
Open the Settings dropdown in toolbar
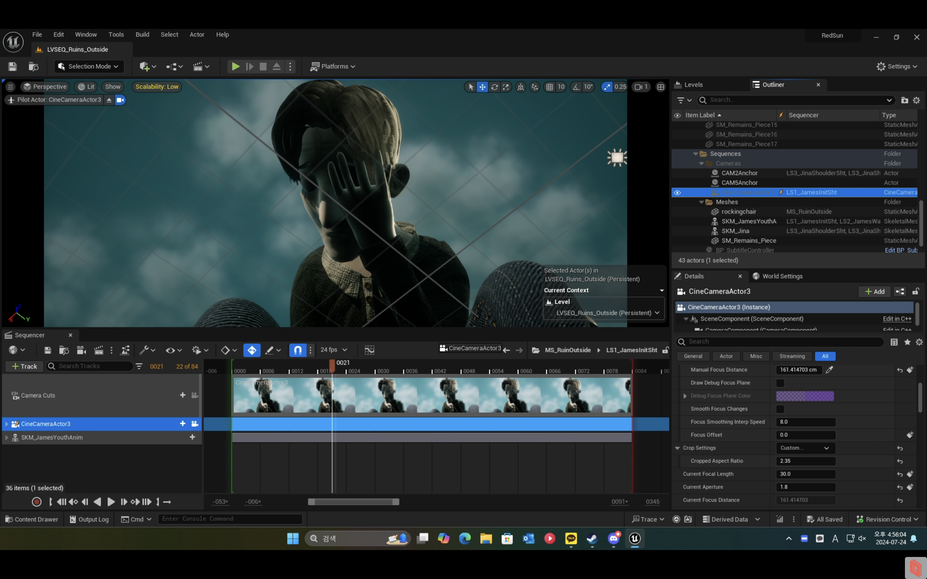coord(897,67)
